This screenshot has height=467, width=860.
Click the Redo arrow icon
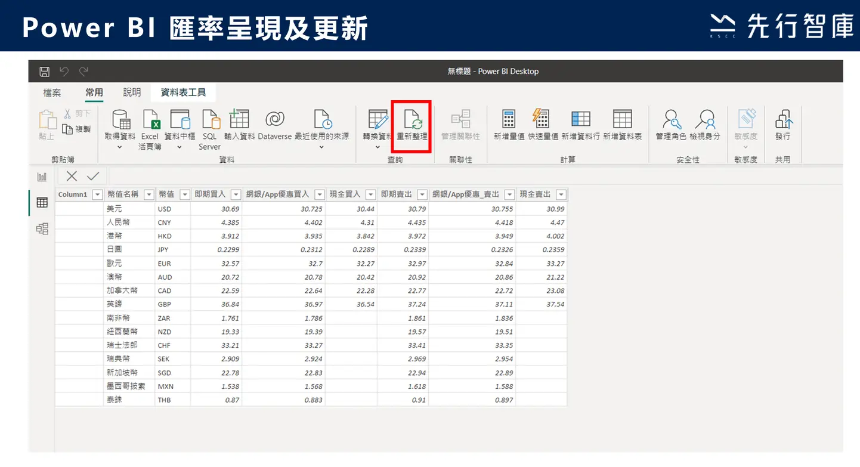tap(84, 72)
